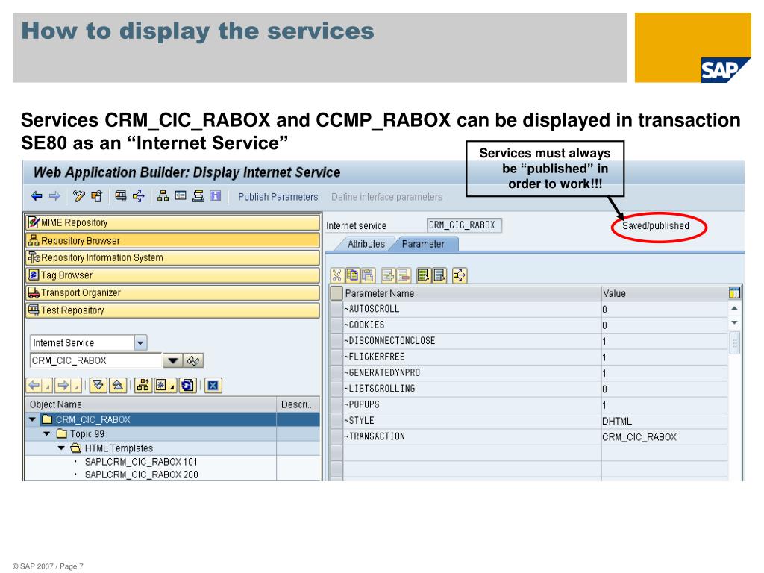This screenshot has height=573, width=764.
Task: Click the Delete Row icon
Action: click(404, 276)
